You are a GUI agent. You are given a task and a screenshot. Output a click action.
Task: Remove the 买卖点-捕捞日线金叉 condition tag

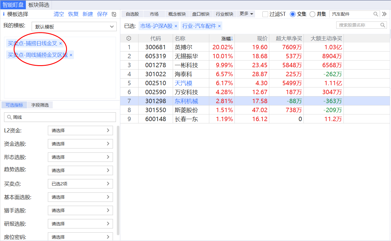coord(61,43)
